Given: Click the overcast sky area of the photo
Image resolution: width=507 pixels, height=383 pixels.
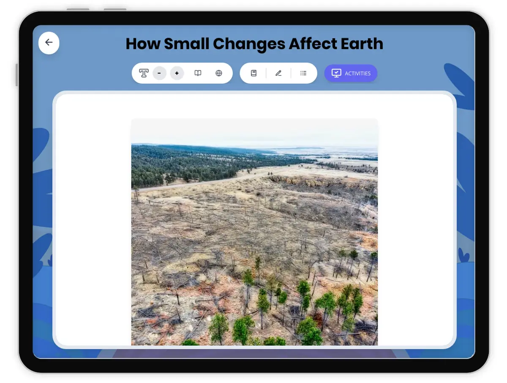Looking at the screenshot, I should 254,132.
